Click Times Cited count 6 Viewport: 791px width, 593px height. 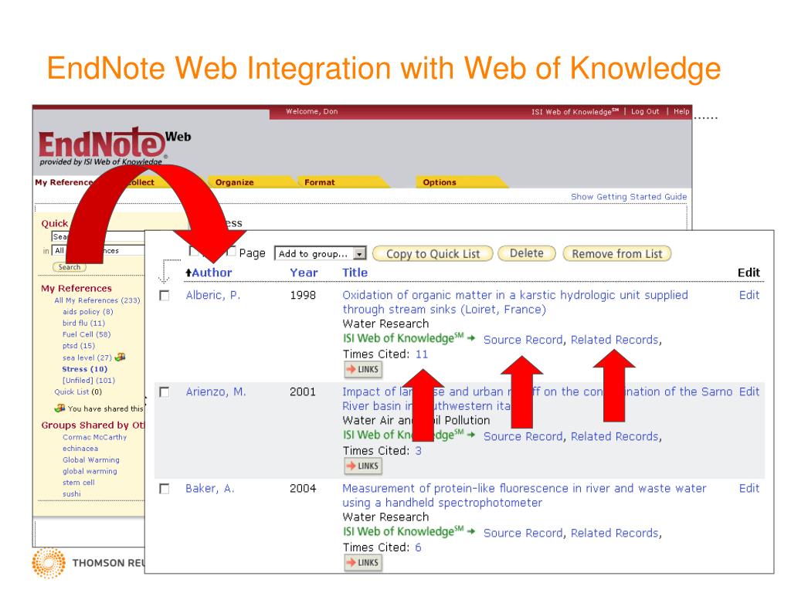pos(418,547)
